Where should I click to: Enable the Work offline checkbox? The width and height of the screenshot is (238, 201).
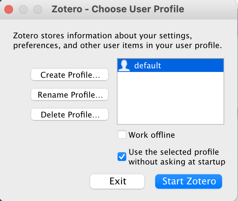tap(122, 135)
